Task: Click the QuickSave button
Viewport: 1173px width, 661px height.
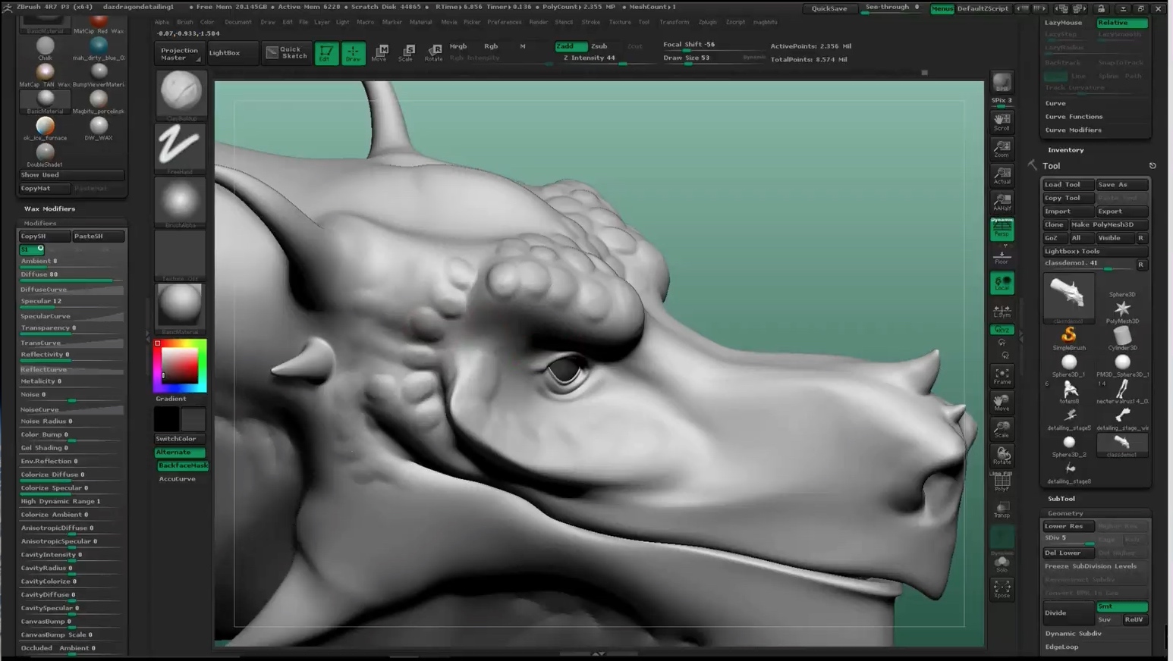Action: 829,8
